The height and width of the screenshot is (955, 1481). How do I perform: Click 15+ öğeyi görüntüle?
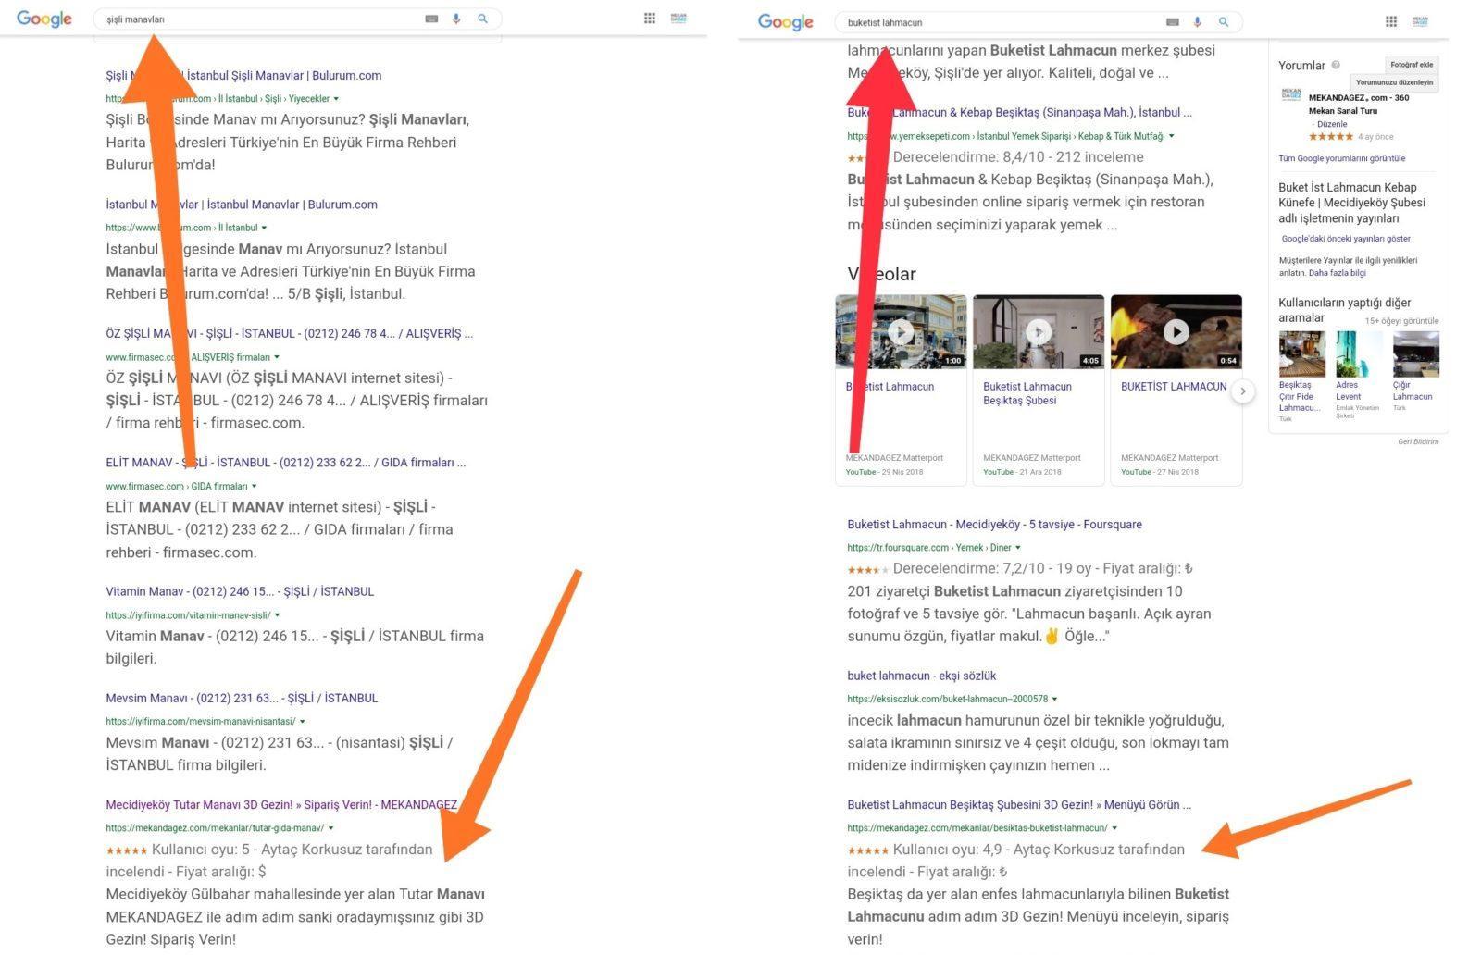(x=1401, y=321)
